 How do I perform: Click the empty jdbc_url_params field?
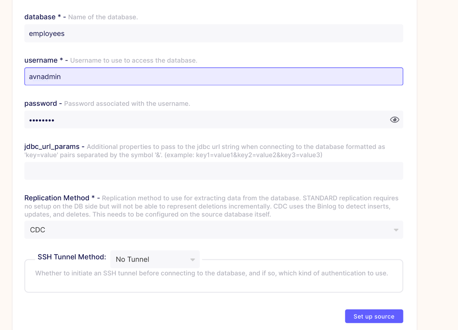(213, 171)
